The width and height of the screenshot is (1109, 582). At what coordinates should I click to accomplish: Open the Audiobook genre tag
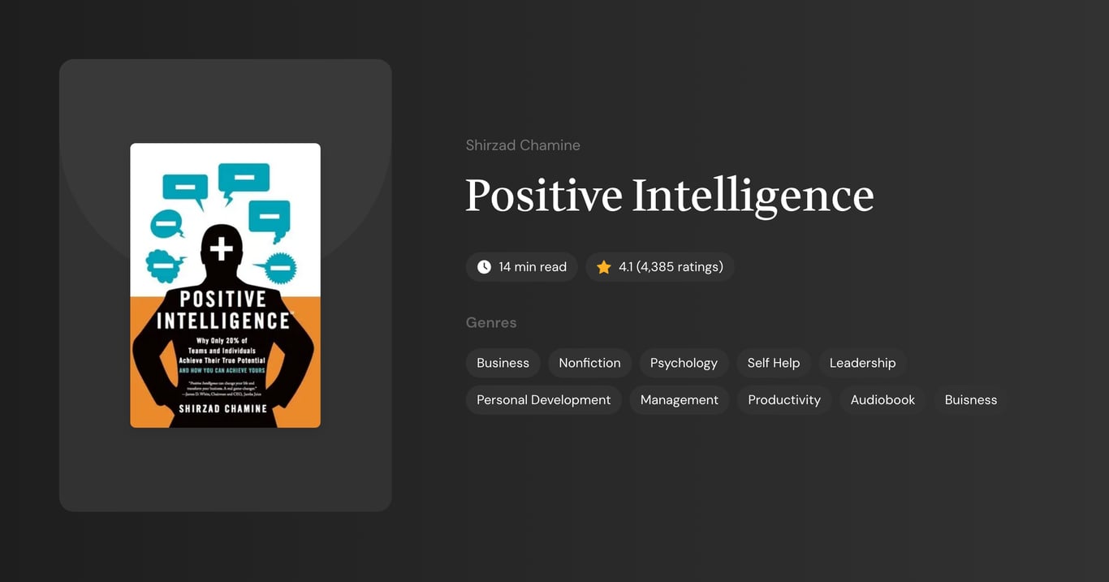pos(882,399)
